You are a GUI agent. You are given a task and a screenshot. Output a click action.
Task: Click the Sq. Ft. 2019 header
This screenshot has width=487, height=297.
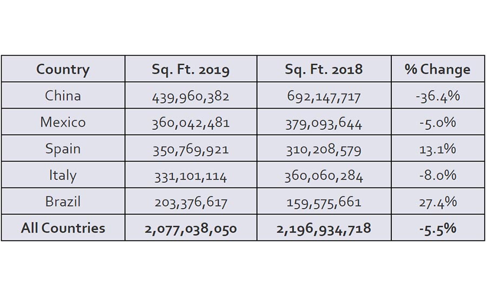point(190,70)
